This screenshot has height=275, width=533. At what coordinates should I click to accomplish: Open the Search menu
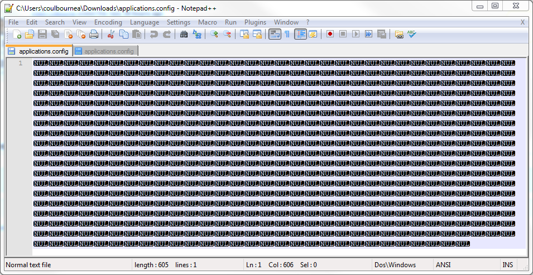tap(55, 22)
